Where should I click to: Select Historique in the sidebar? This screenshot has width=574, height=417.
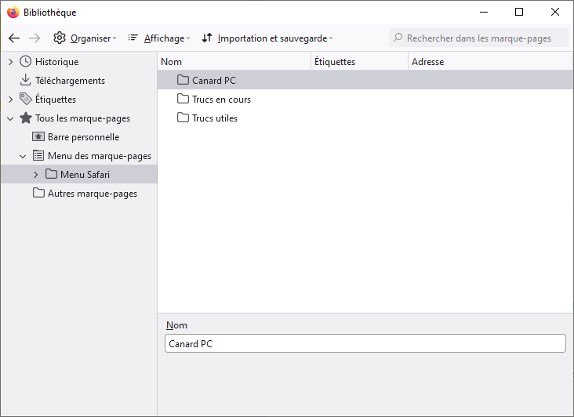56,62
